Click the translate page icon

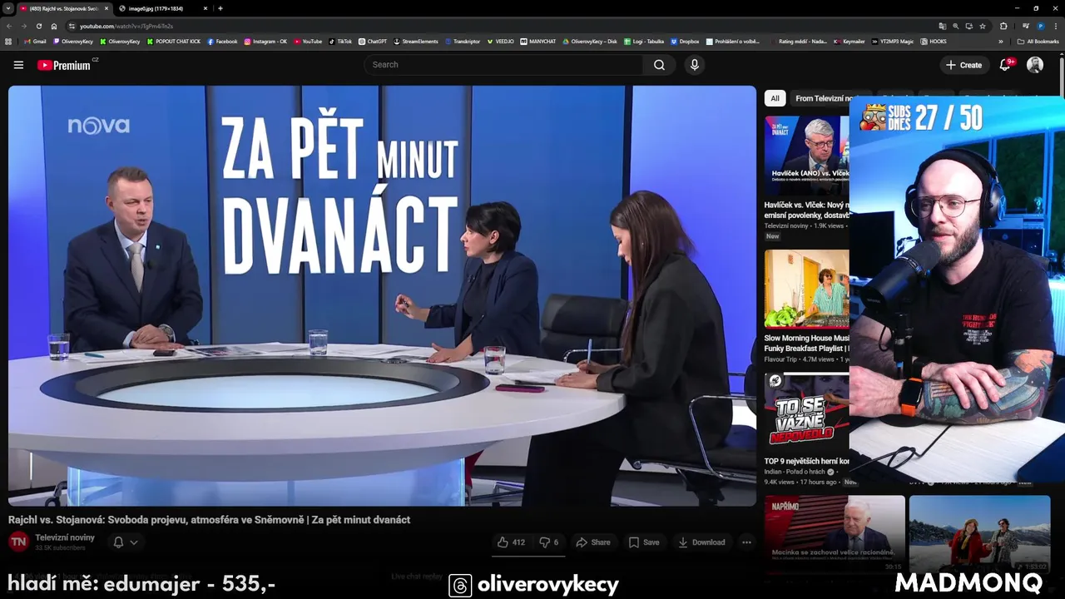tap(943, 26)
